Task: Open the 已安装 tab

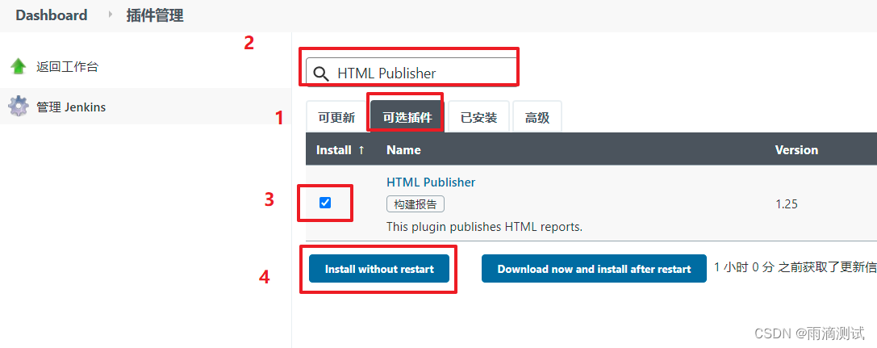Action: 478,118
